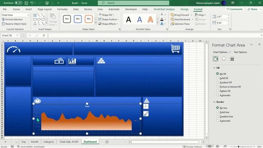
Task: Select the Pattern fill radio option
Action: pyautogui.click(x=217, y=91)
